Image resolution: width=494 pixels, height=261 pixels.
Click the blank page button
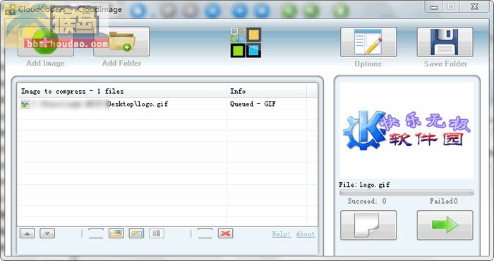coord(368,226)
